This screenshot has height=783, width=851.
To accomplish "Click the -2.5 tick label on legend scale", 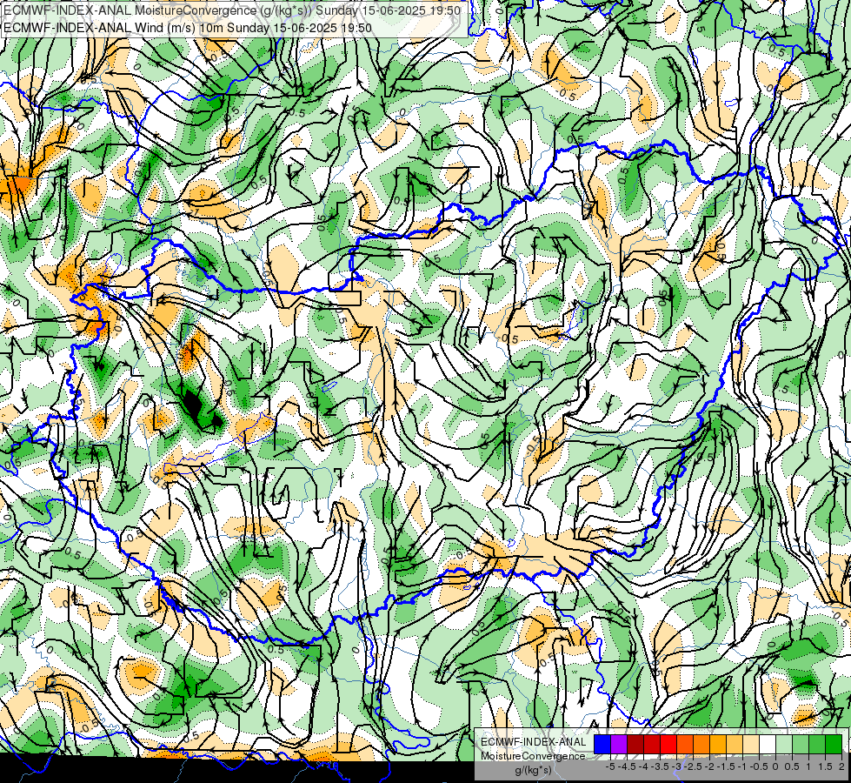I will [693, 766].
